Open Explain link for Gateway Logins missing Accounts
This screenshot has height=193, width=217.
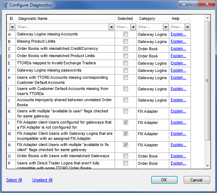(178, 34)
